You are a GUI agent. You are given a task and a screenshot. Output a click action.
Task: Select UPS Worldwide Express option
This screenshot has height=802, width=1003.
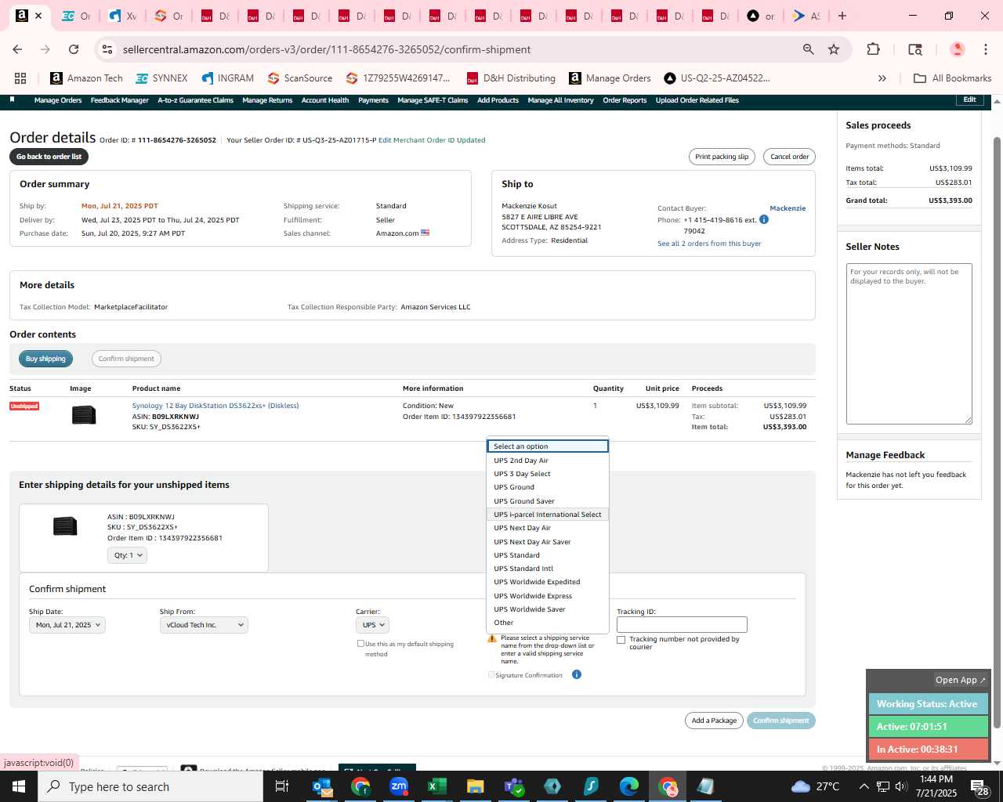pos(548,596)
